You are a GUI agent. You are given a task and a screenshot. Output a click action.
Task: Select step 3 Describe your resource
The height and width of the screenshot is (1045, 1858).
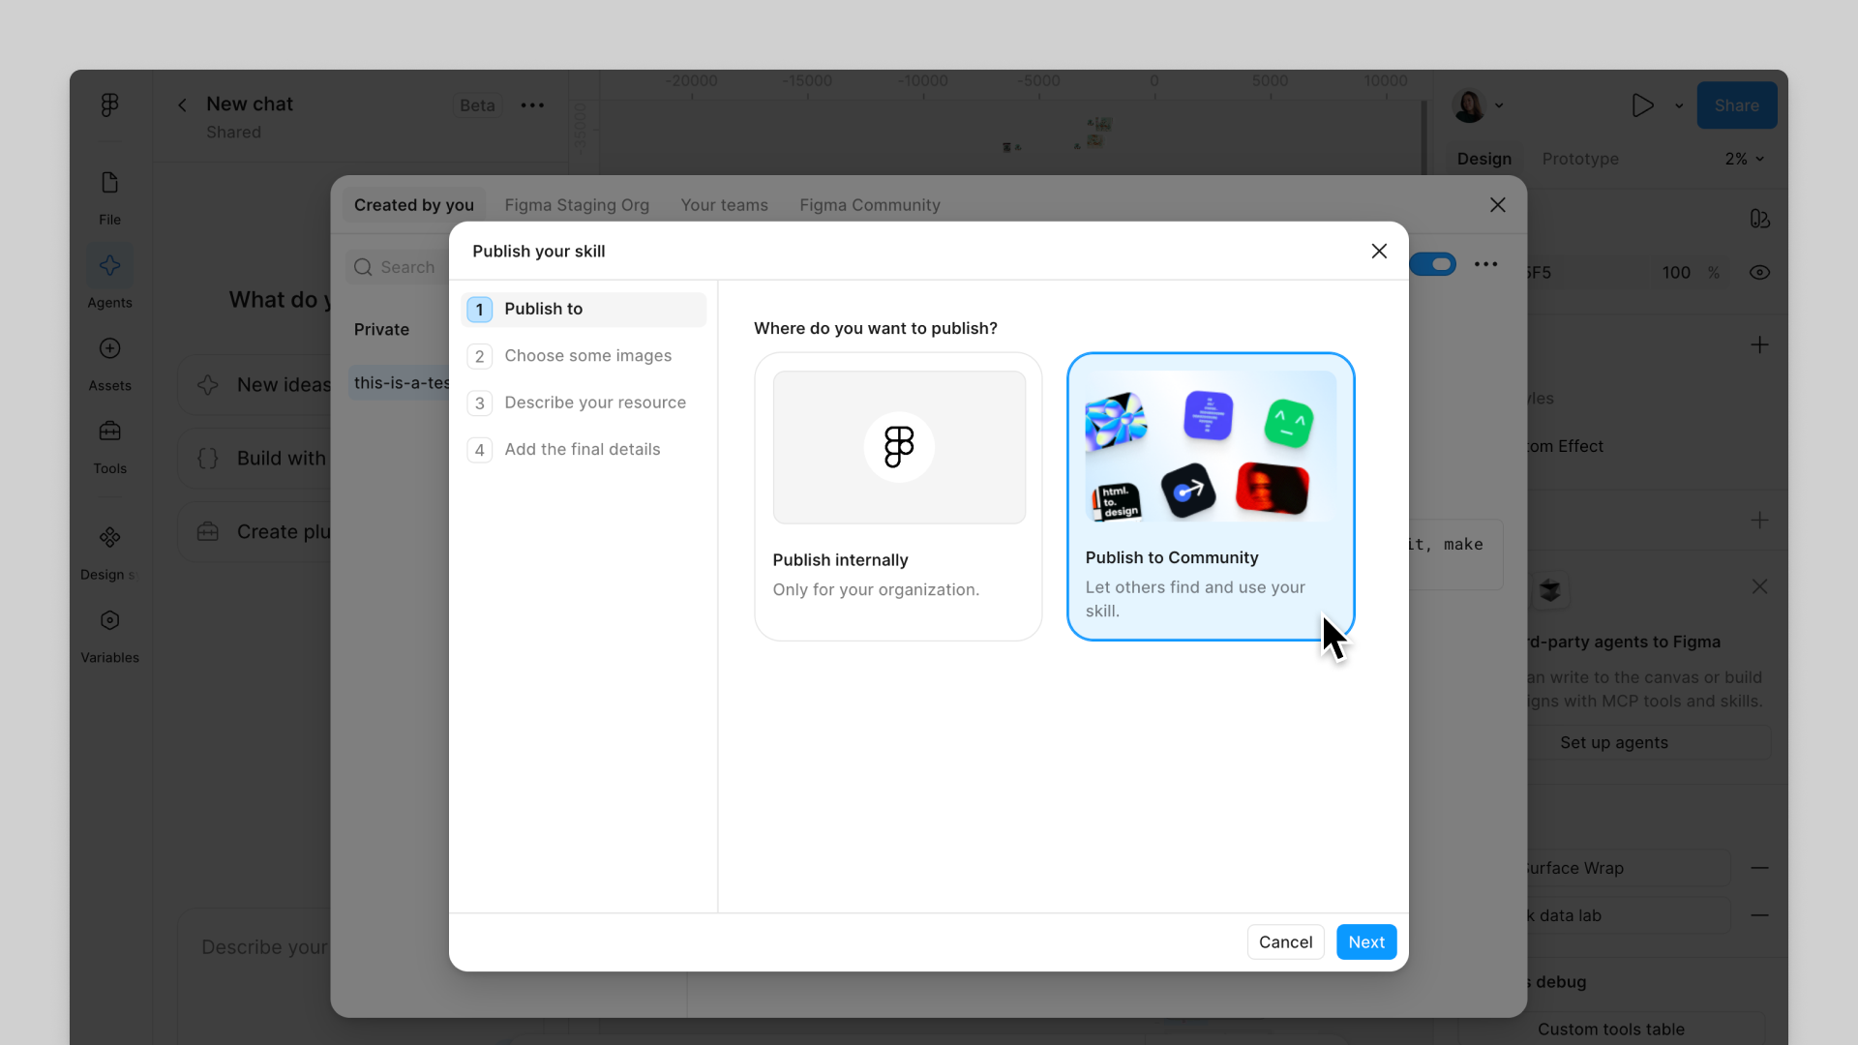pyautogui.click(x=584, y=403)
